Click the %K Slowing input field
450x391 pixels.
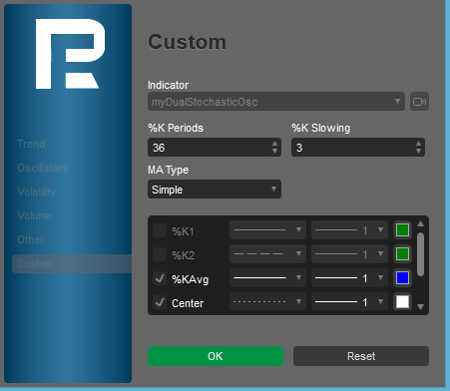[x=358, y=148]
